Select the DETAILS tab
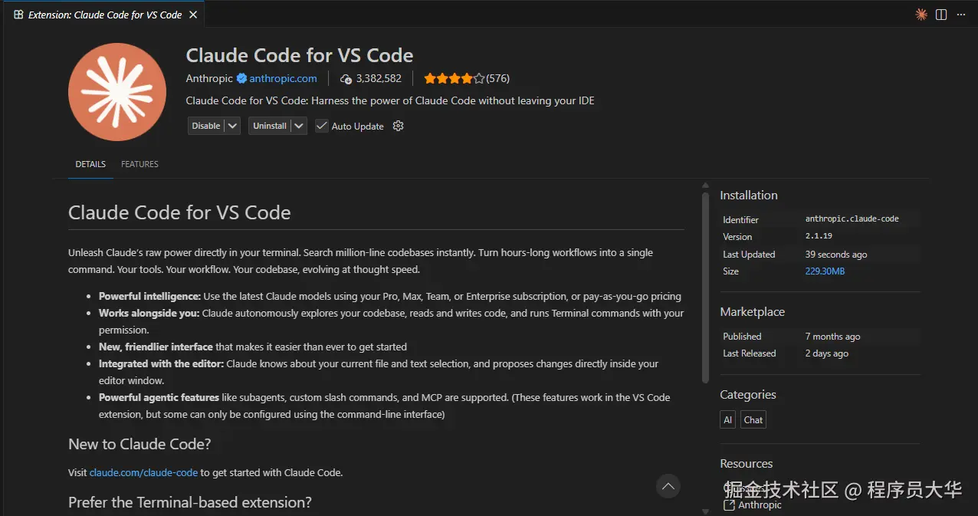Screen dimensions: 978x516 coord(90,164)
